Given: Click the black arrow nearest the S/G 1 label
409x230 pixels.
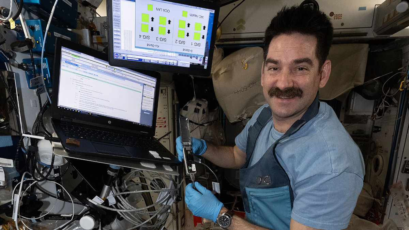Looking at the screenshot, I should (203, 37).
